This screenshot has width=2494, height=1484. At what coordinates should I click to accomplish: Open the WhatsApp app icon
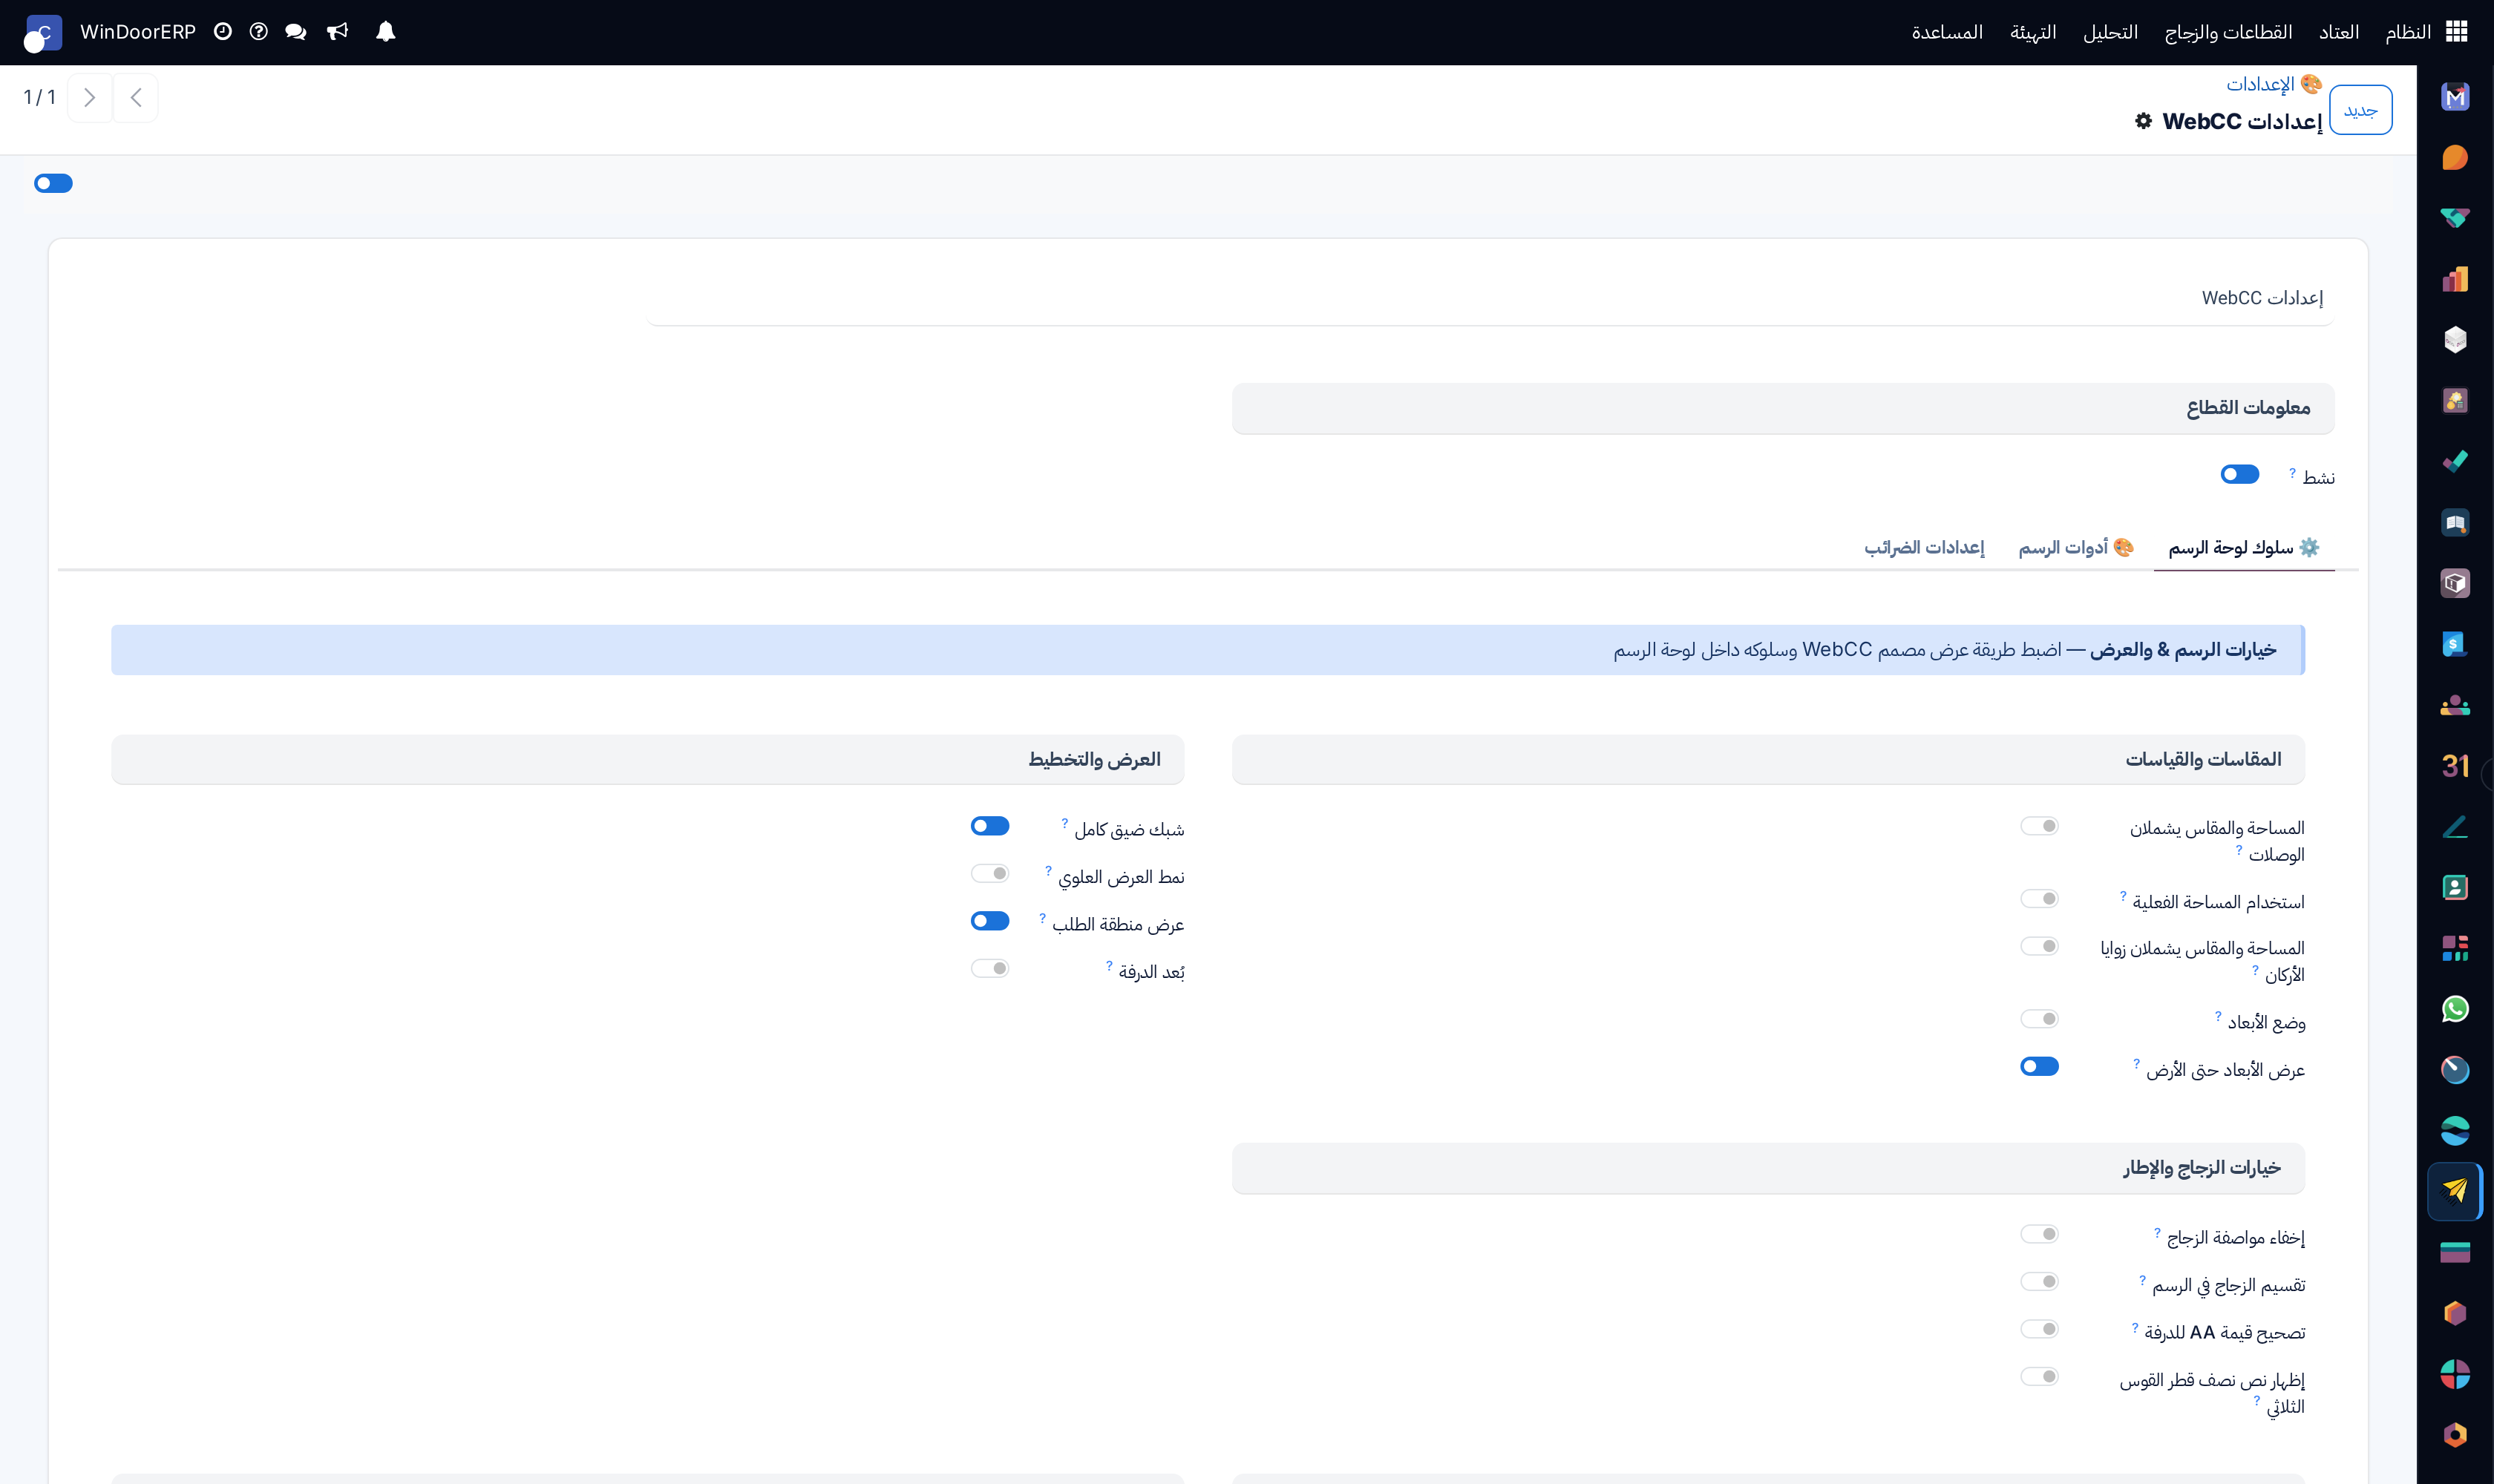coord(2455,1009)
